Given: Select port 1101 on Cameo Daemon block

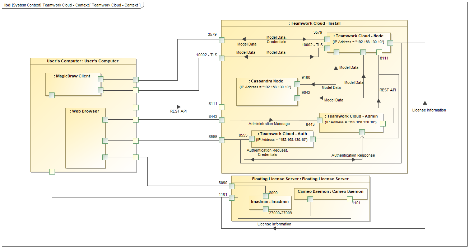Looking at the screenshot, I should coord(349,200).
